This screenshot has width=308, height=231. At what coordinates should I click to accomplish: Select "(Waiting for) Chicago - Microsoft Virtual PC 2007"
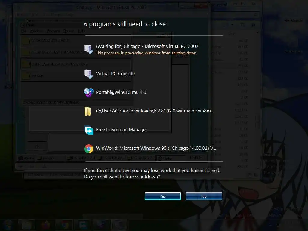coord(147,46)
